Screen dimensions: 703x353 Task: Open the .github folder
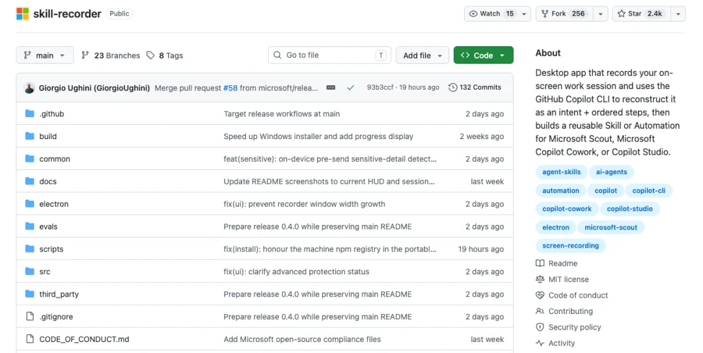pos(51,114)
